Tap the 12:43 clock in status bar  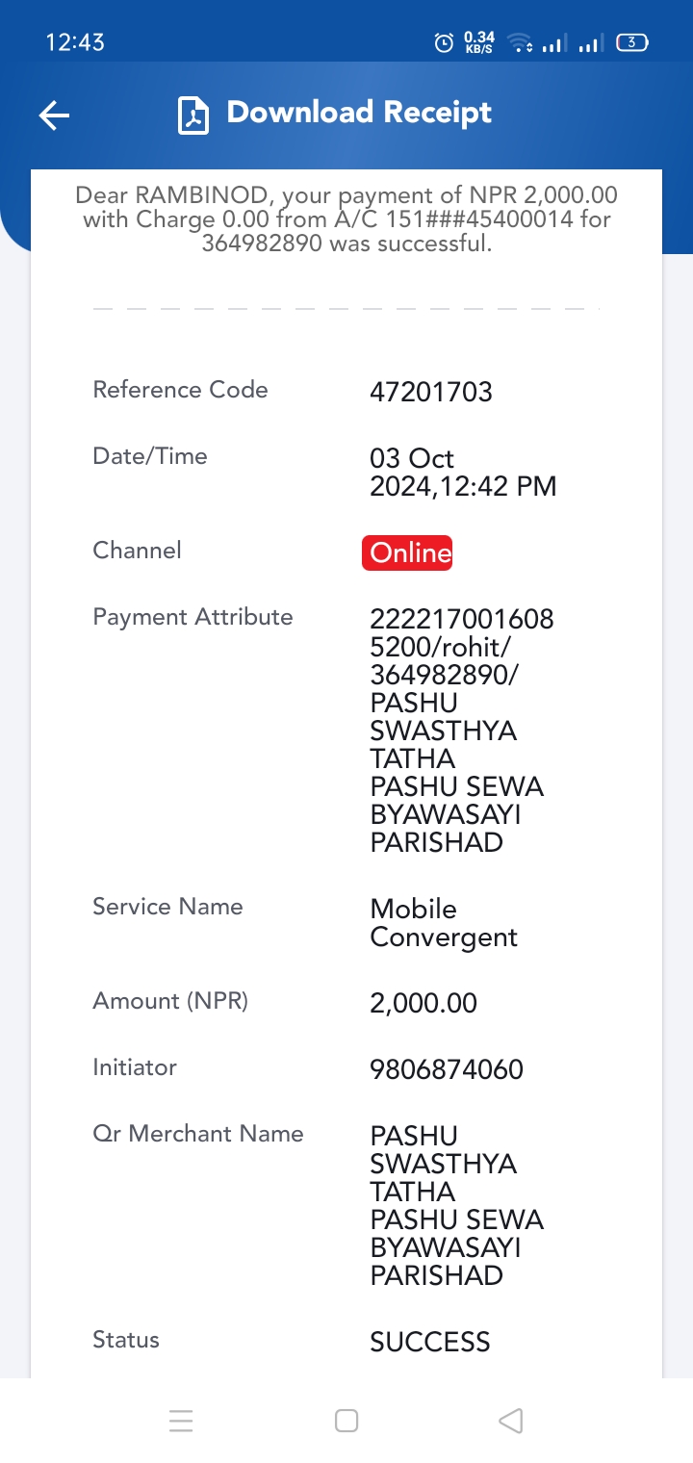[x=75, y=42]
